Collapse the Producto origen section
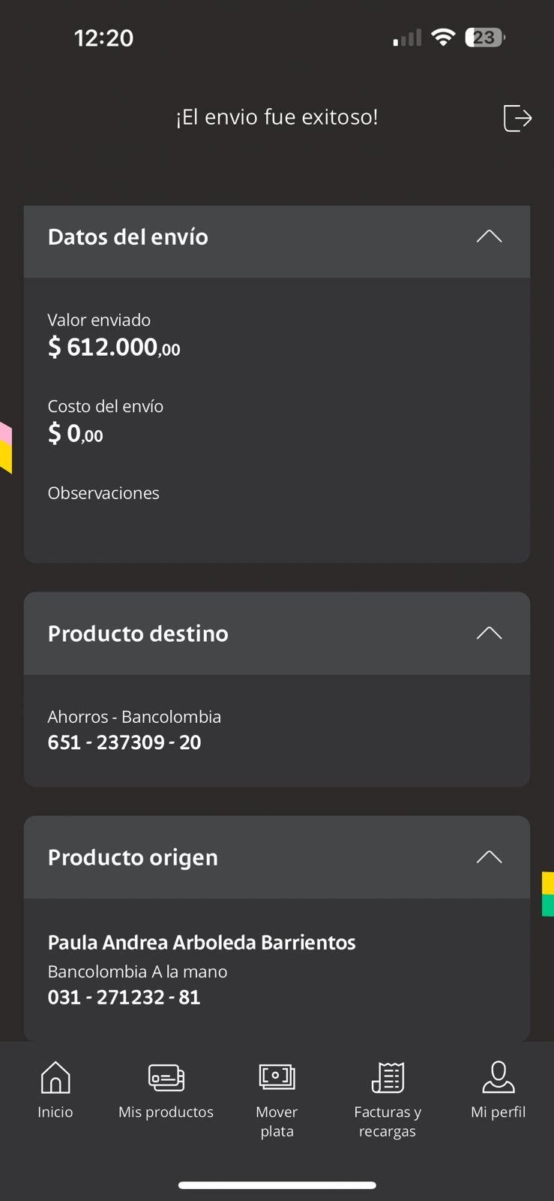Image resolution: width=554 pixels, height=1201 pixels. click(x=489, y=856)
